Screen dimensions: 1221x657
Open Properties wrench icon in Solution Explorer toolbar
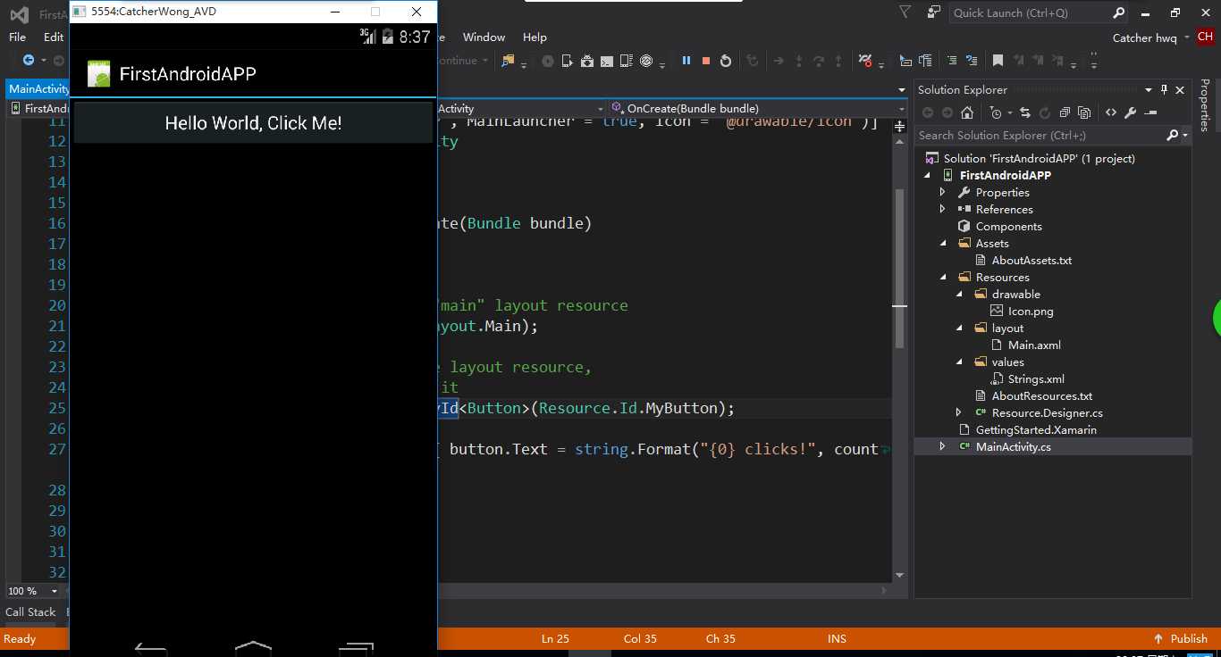1130,112
